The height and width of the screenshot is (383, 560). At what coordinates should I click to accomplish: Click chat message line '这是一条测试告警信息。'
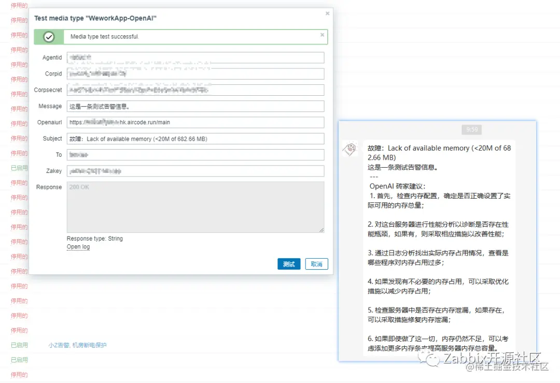click(403, 167)
